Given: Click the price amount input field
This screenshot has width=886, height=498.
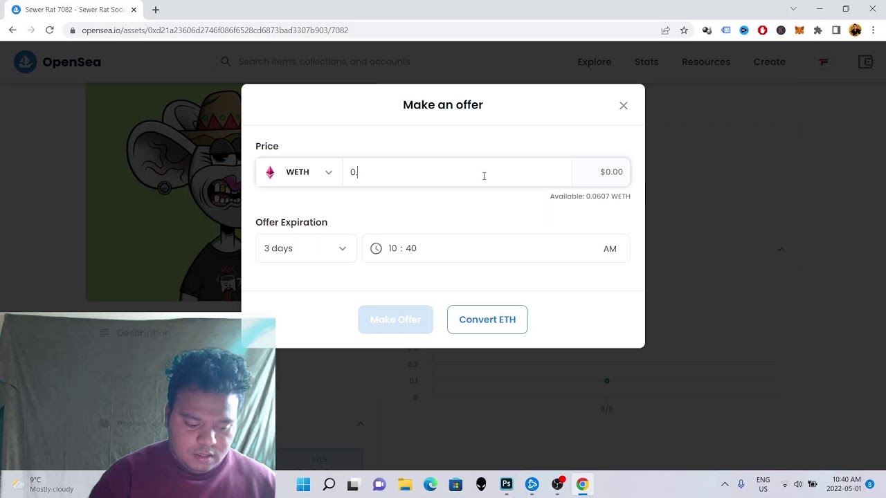Looking at the screenshot, I should [458, 172].
